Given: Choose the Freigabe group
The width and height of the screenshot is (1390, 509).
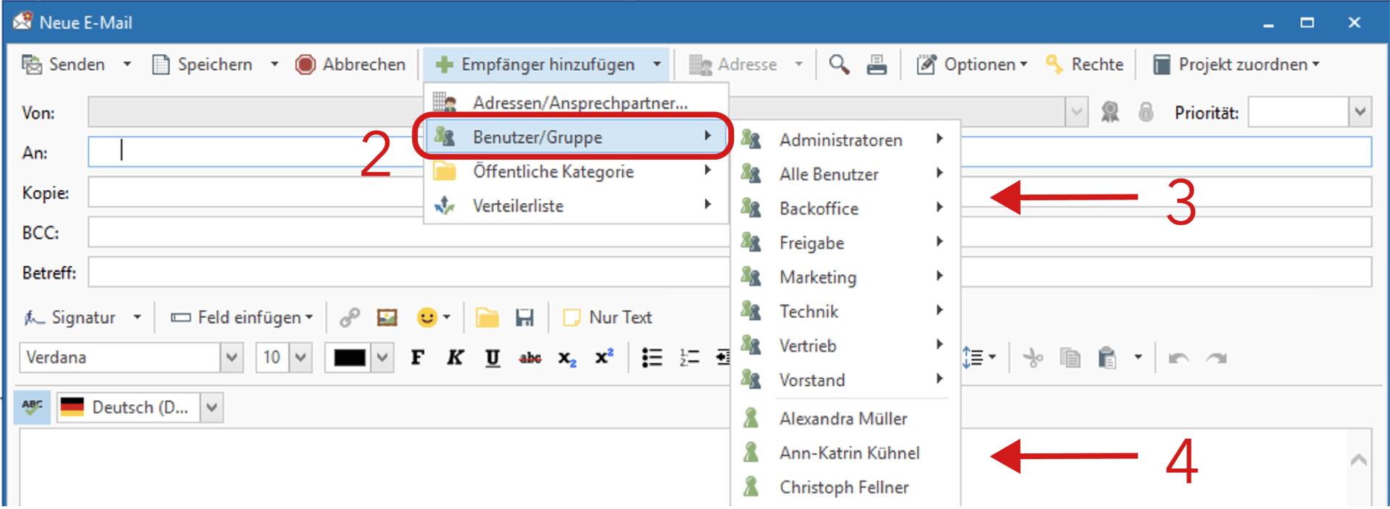Looking at the screenshot, I should click(845, 243).
